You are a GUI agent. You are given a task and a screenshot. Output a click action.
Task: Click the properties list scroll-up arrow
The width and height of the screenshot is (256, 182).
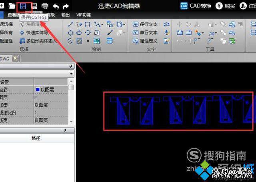click(x=71, y=81)
